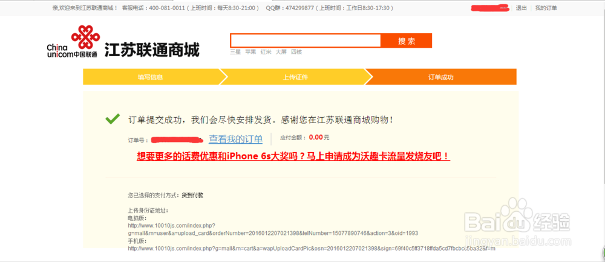This screenshot has width=605, height=262.
Task: Click the 上传身份证地址 label
Action: coord(148,211)
